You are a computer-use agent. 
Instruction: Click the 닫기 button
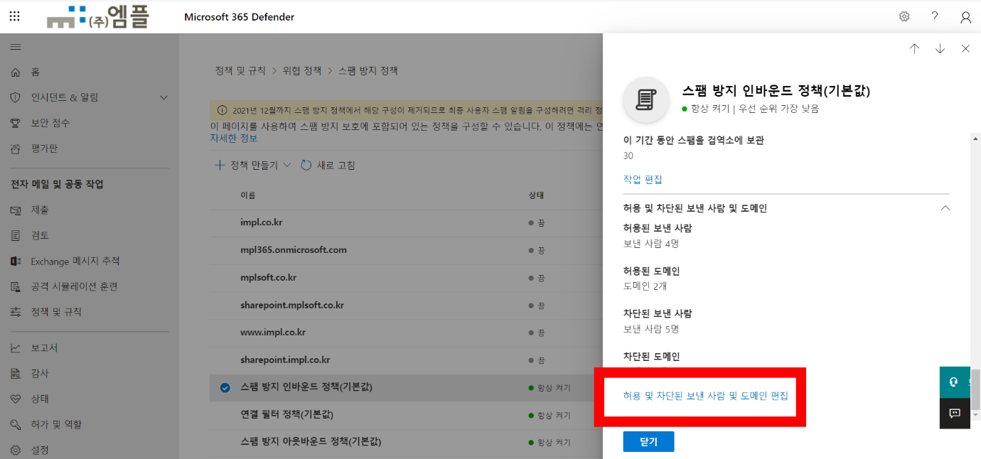click(648, 441)
